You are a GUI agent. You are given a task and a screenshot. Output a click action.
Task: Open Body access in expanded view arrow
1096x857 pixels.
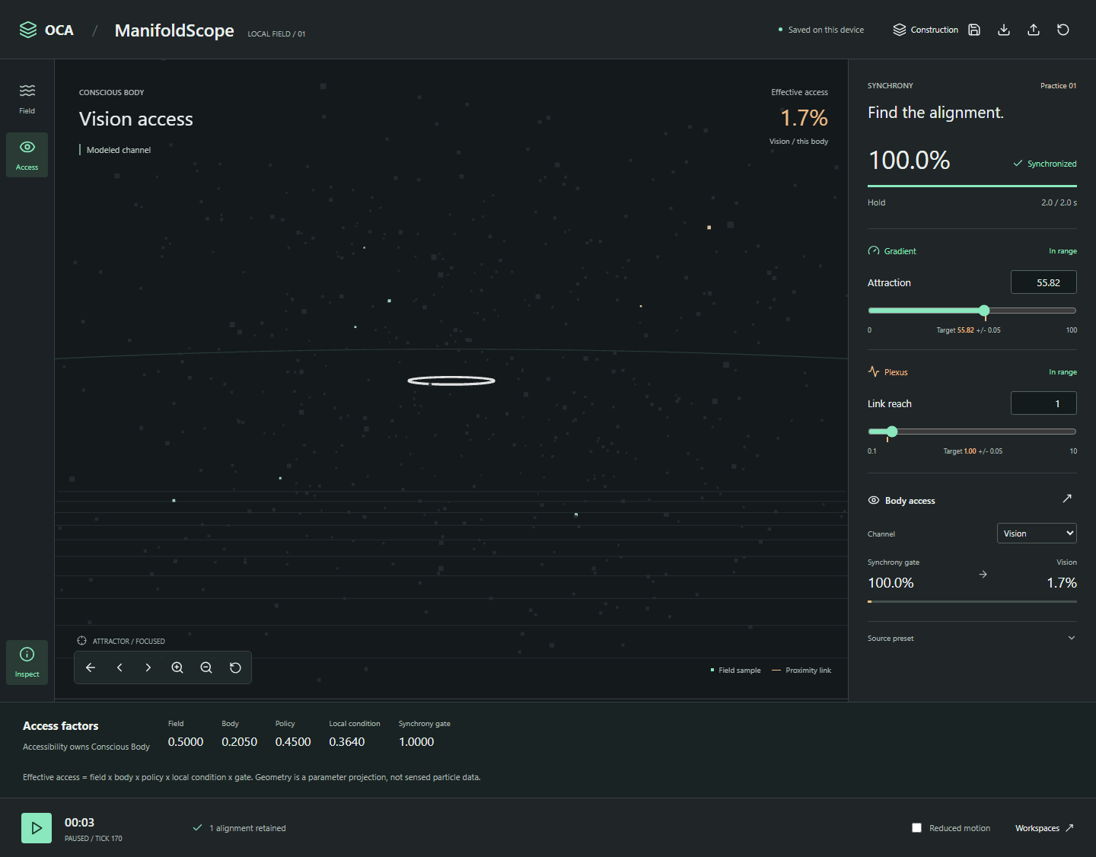tap(1067, 499)
